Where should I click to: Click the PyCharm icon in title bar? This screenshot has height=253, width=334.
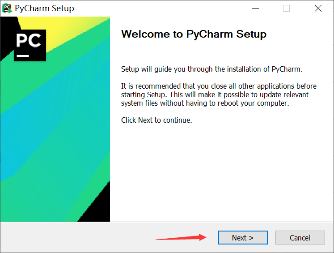[8, 9]
